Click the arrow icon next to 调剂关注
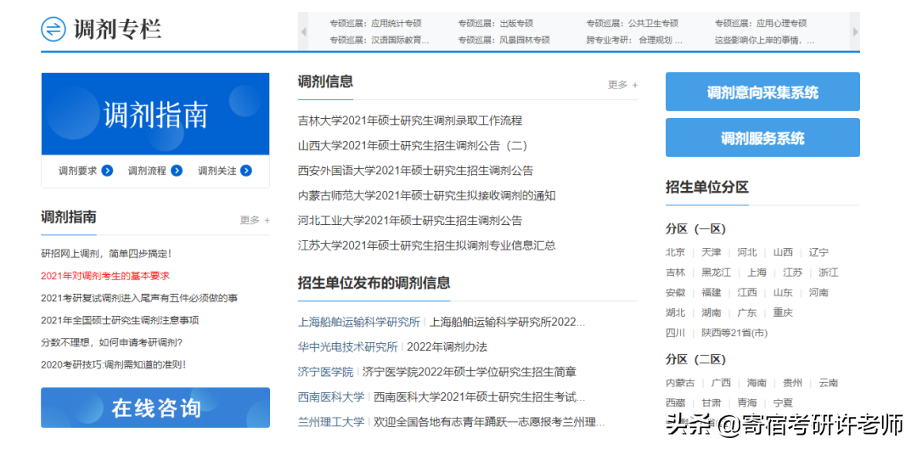The image size is (917, 450). coord(246,171)
